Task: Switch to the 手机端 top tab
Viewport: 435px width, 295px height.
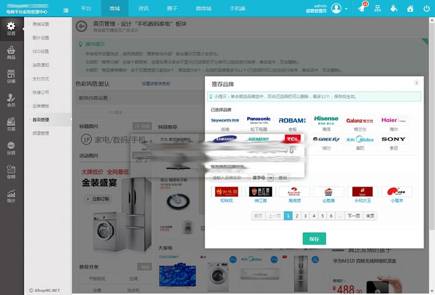Action: tap(238, 8)
